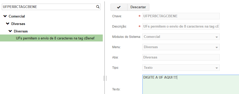
Task: Click the 'Tipo:' field label
Action: 115,68
